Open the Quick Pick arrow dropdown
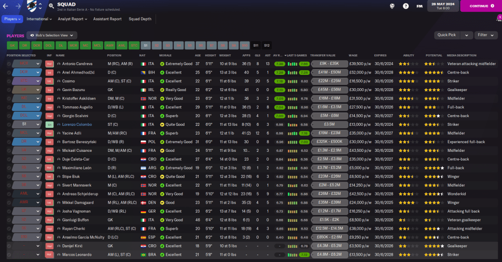The image size is (502, 262). (467, 35)
